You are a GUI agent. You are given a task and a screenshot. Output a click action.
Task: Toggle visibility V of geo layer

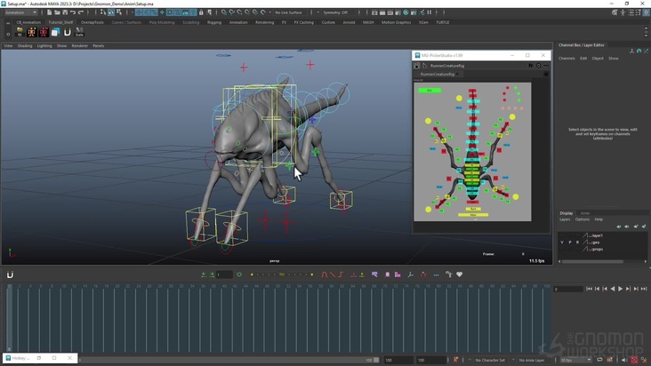[x=562, y=242]
